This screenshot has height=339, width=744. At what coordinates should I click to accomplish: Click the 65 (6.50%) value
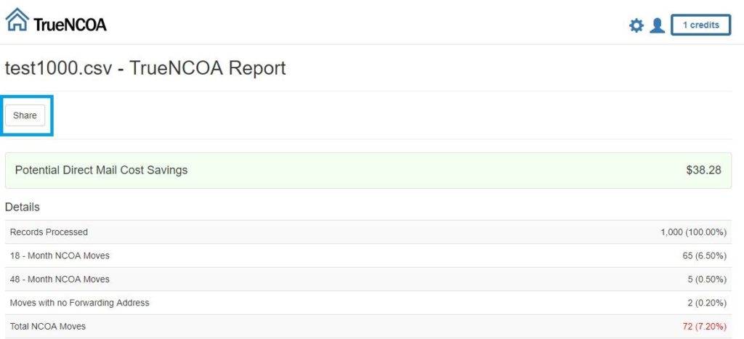(704, 256)
